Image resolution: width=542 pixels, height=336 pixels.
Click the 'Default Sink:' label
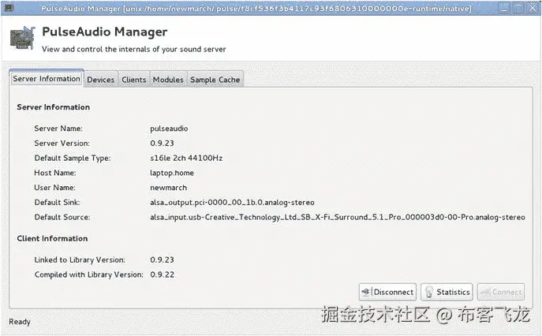tap(57, 203)
